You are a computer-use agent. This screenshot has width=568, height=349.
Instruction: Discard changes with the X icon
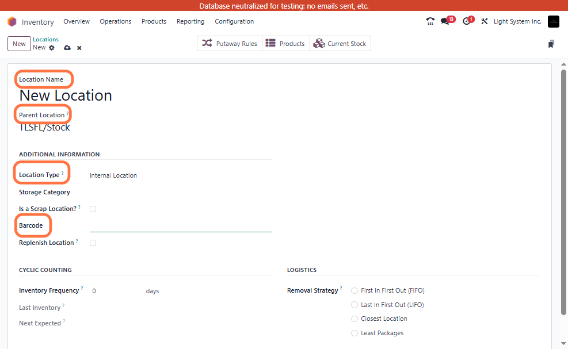click(x=79, y=48)
